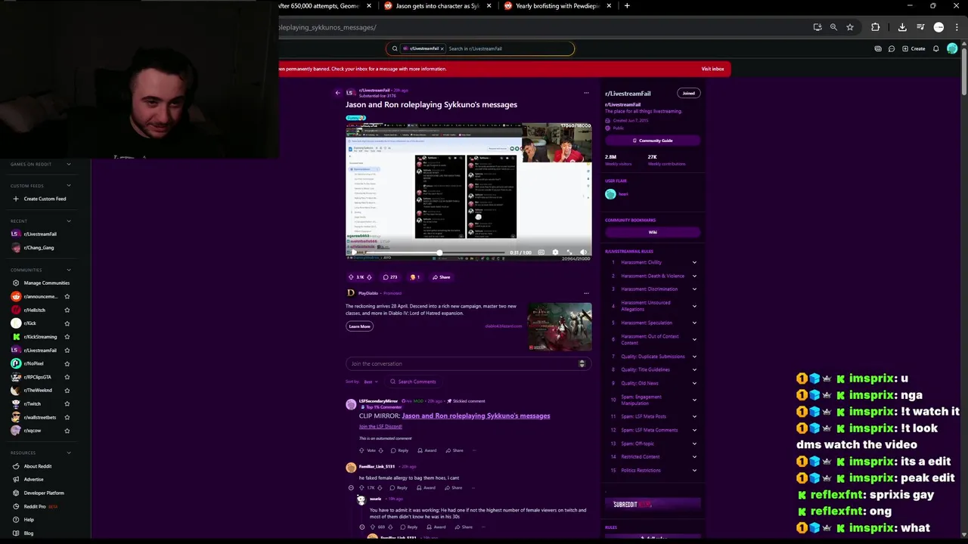Toggle video closed captions
This screenshot has height=544, width=968.
(x=541, y=252)
